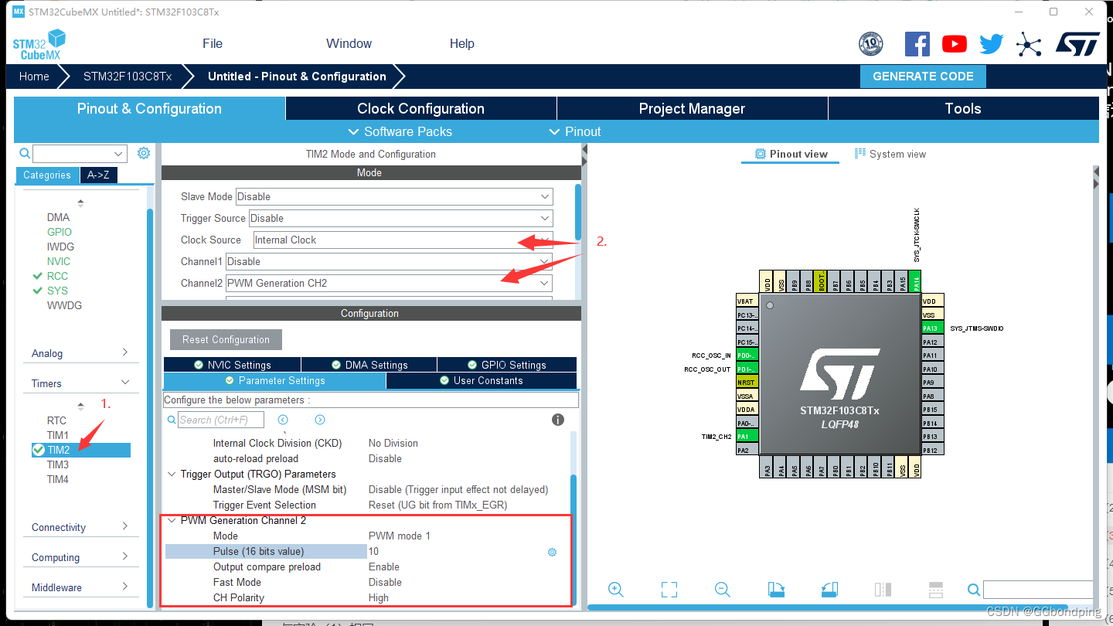
Task: Switch to System view
Action: [890, 154]
